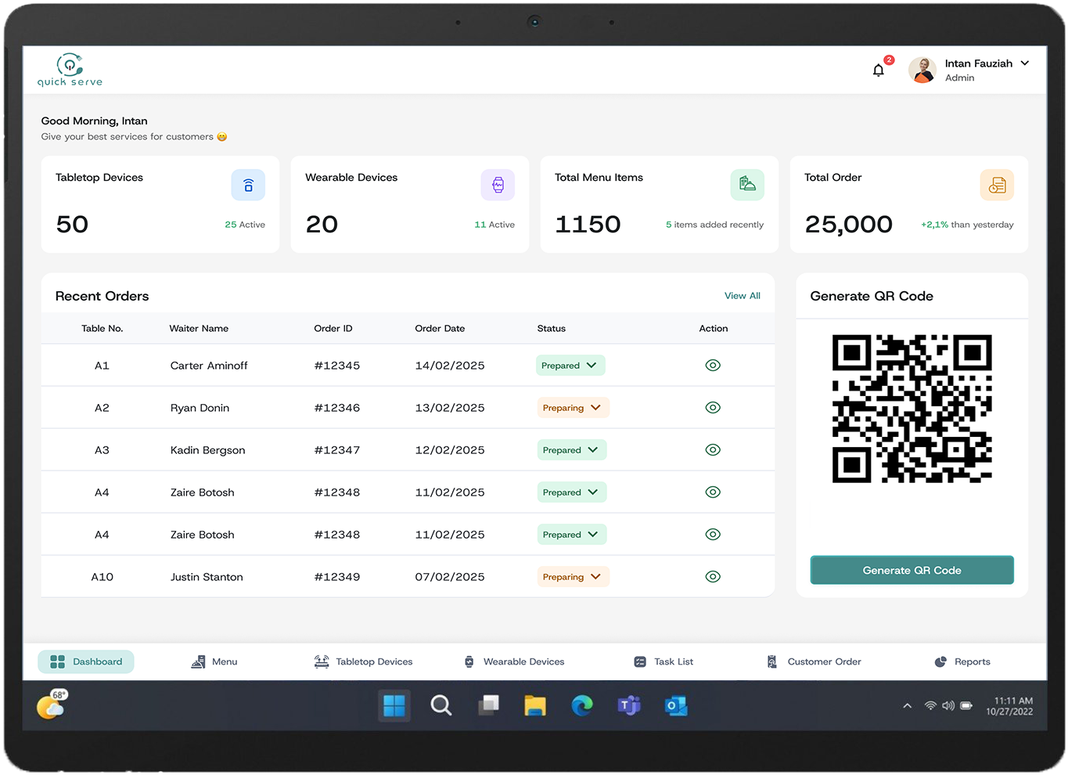Click the Quick Serve logo
Screen dimensions: 1068x775
coord(70,70)
